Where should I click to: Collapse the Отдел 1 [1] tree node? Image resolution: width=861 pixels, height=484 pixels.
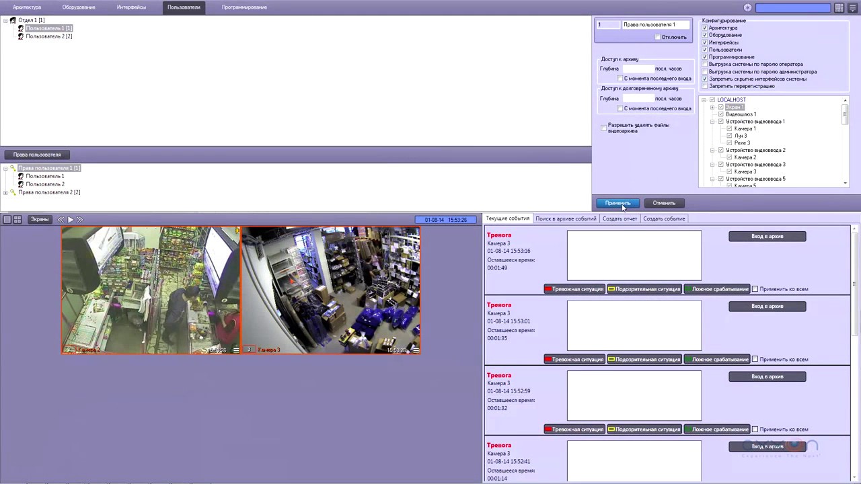5,20
